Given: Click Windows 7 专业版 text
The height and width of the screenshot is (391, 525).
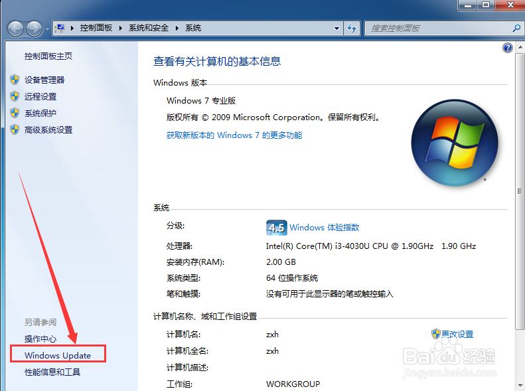Looking at the screenshot, I should (201, 101).
